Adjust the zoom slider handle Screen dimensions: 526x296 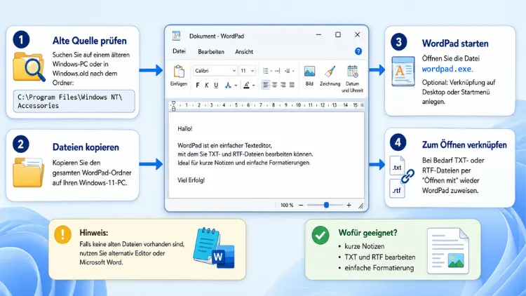pyautogui.click(x=326, y=205)
